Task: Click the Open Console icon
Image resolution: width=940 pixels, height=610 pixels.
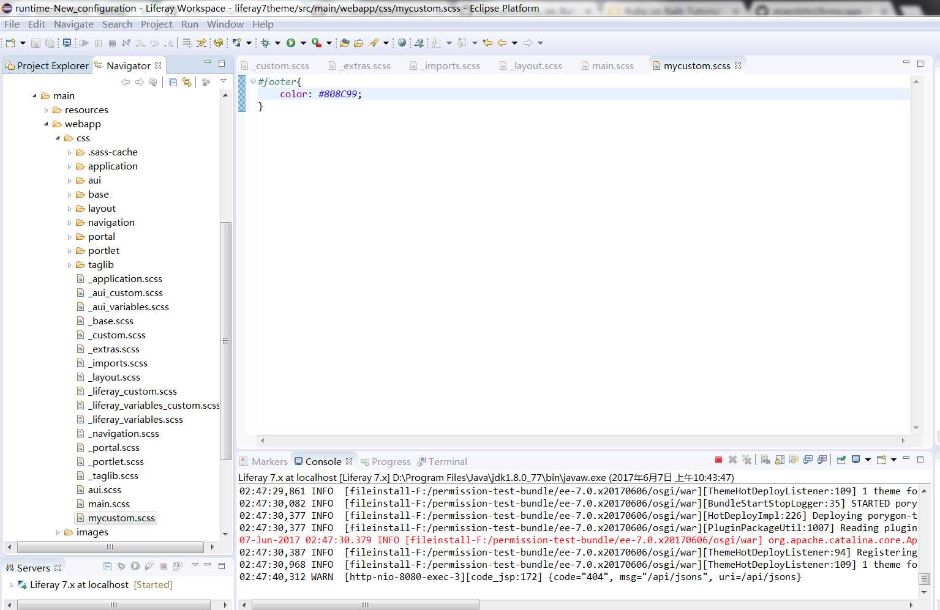Action: coord(881,460)
